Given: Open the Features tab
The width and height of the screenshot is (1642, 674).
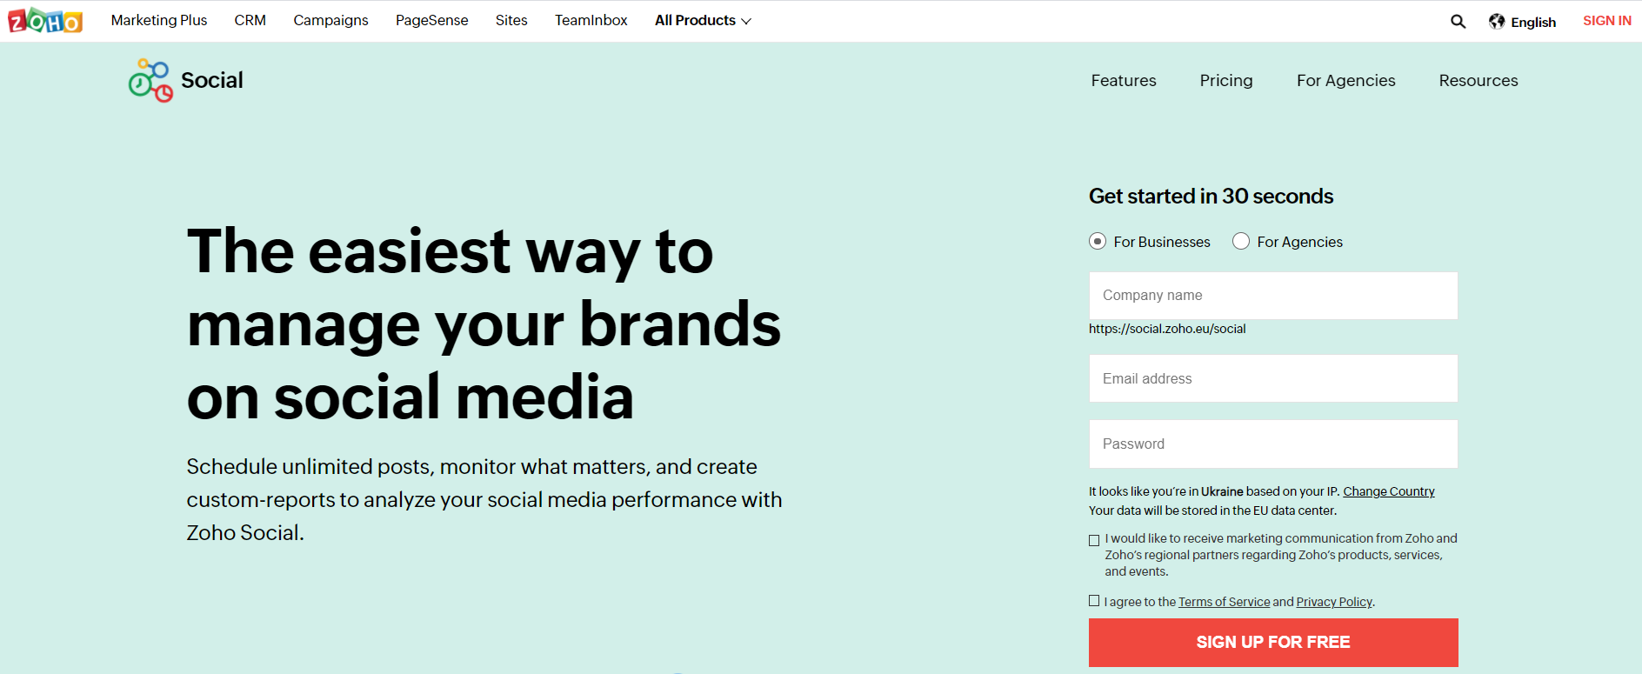Looking at the screenshot, I should click(x=1123, y=80).
